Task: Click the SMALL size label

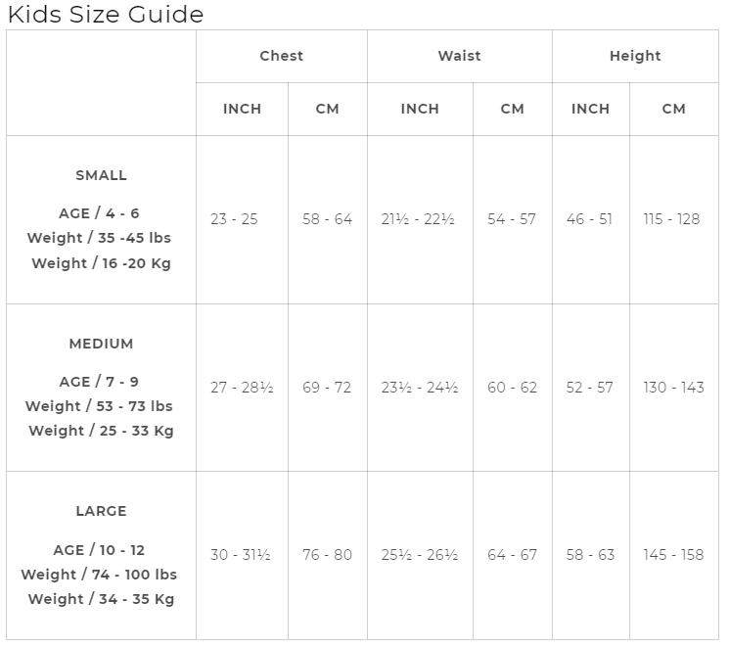Action: click(x=101, y=175)
